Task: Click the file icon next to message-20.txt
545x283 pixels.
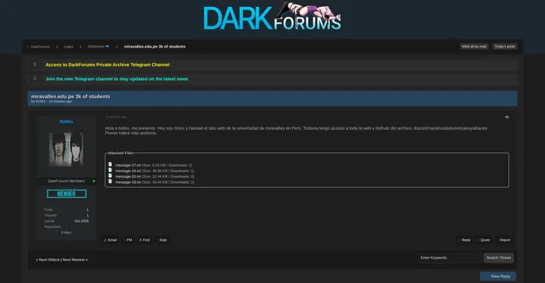Action: pos(111,176)
